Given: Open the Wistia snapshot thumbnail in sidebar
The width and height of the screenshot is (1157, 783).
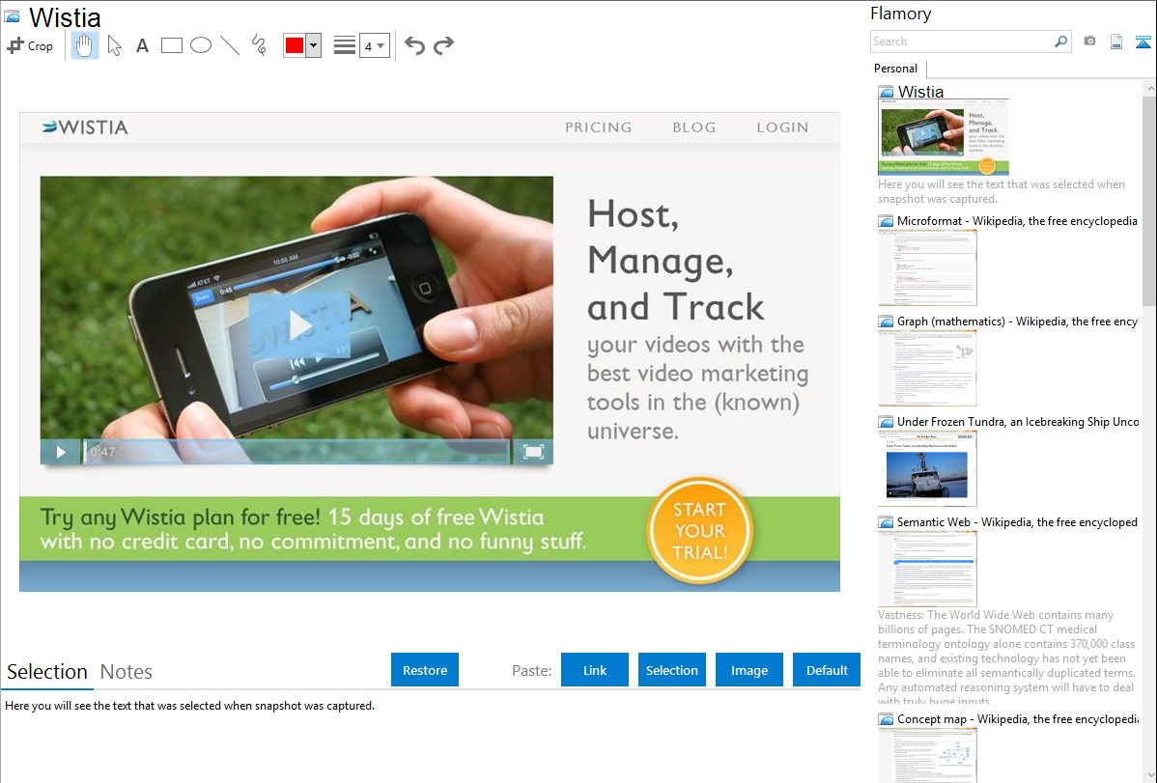Looking at the screenshot, I should tap(943, 137).
